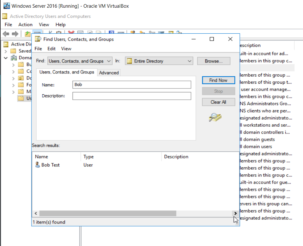
Task: Click the blue Help toolbar icon
Action: pyautogui.click(x=111, y=32)
